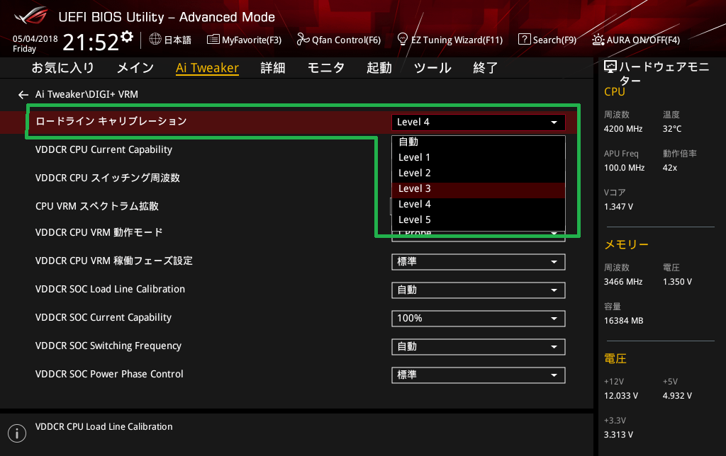This screenshot has height=456, width=726.
Task: Switch to the モニタ tab
Action: pyautogui.click(x=326, y=68)
